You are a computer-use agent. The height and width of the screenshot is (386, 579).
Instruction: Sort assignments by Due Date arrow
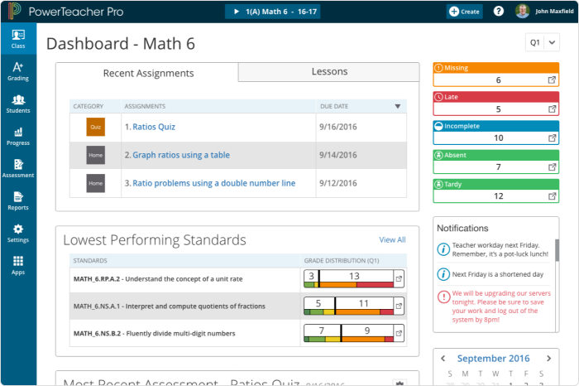398,106
